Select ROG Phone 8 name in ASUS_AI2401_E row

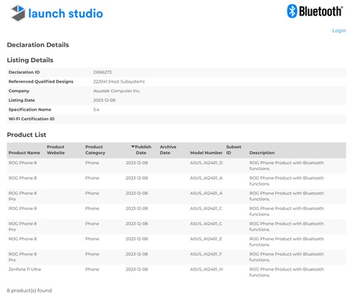tap(23, 239)
